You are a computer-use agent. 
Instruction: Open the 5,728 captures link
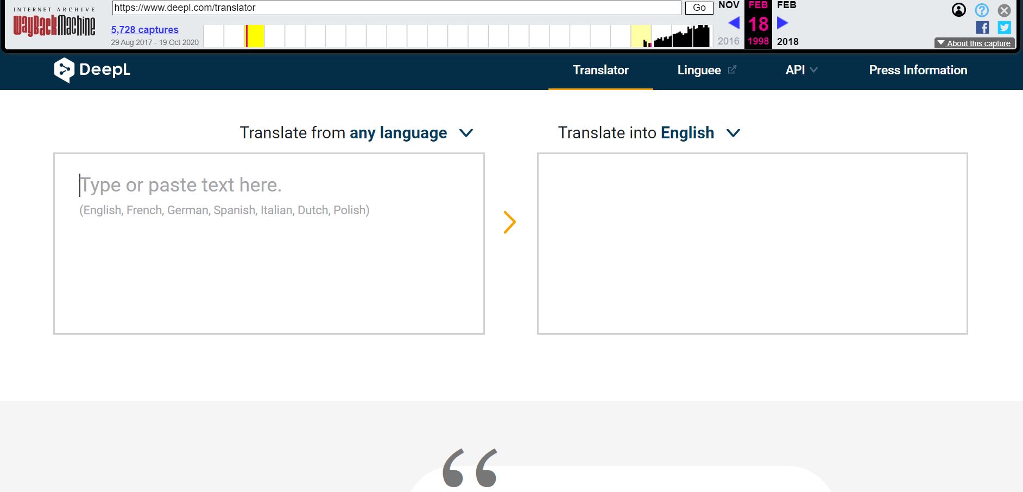coord(145,30)
